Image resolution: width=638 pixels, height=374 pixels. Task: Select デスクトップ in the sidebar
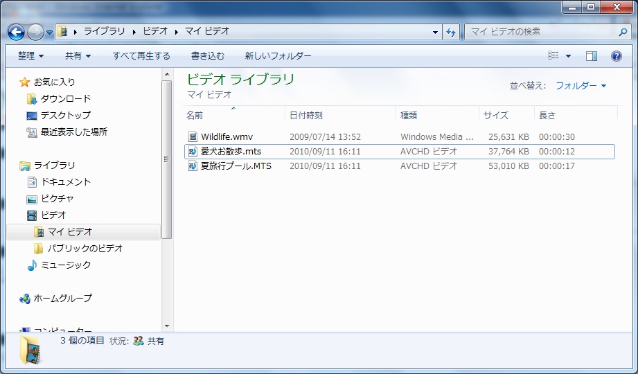[65, 116]
